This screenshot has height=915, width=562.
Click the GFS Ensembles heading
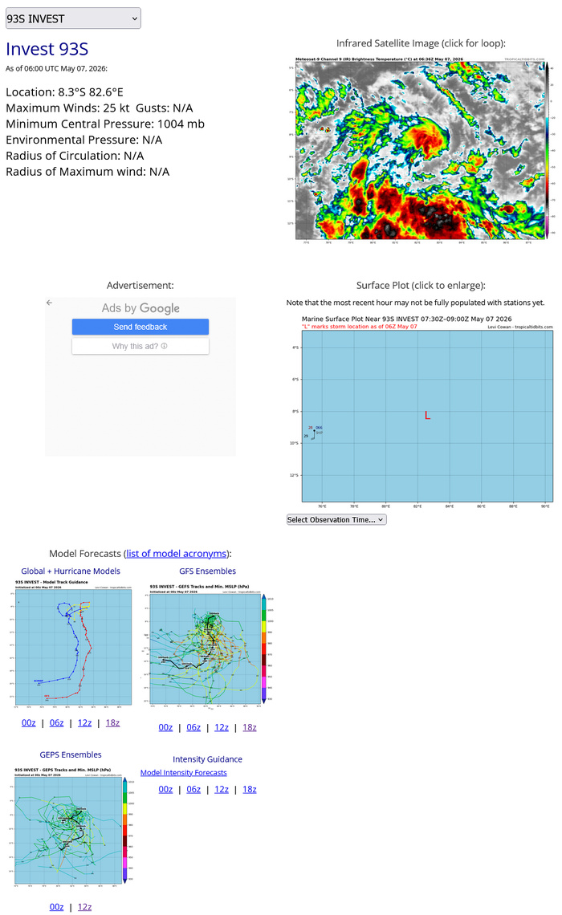tap(208, 571)
